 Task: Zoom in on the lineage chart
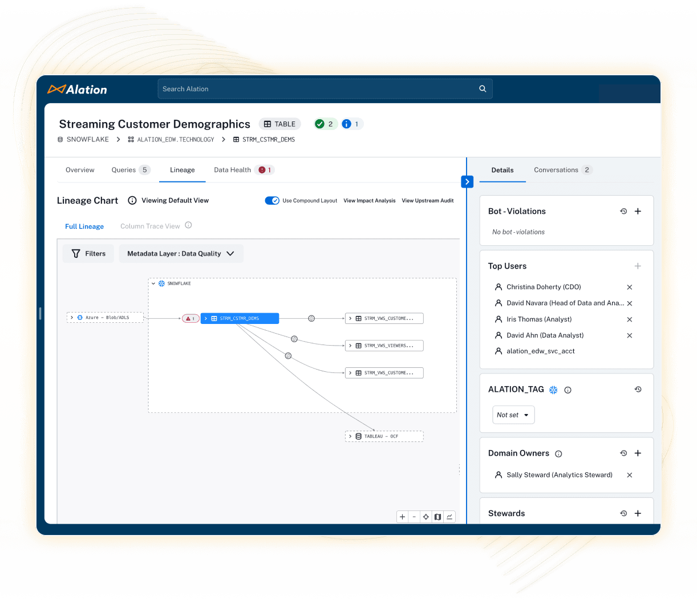[402, 516]
